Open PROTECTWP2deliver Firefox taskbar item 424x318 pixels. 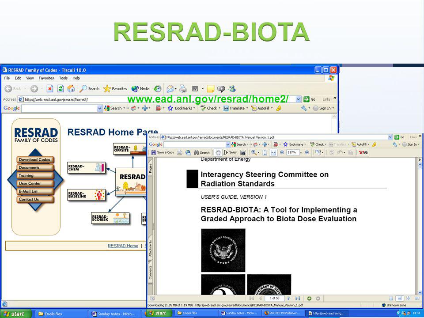pos(284,313)
